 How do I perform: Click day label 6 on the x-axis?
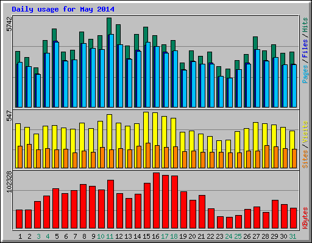tap(66, 236)
